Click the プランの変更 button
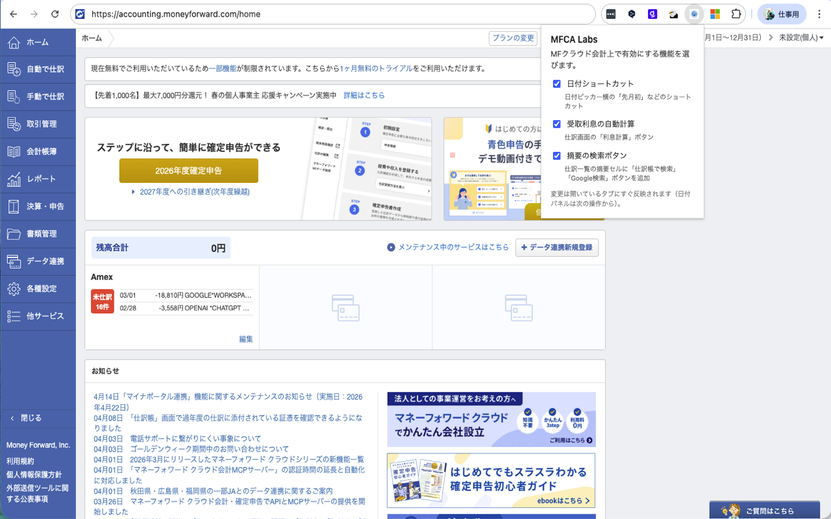Screen dimensions: 831x519 click(x=513, y=38)
